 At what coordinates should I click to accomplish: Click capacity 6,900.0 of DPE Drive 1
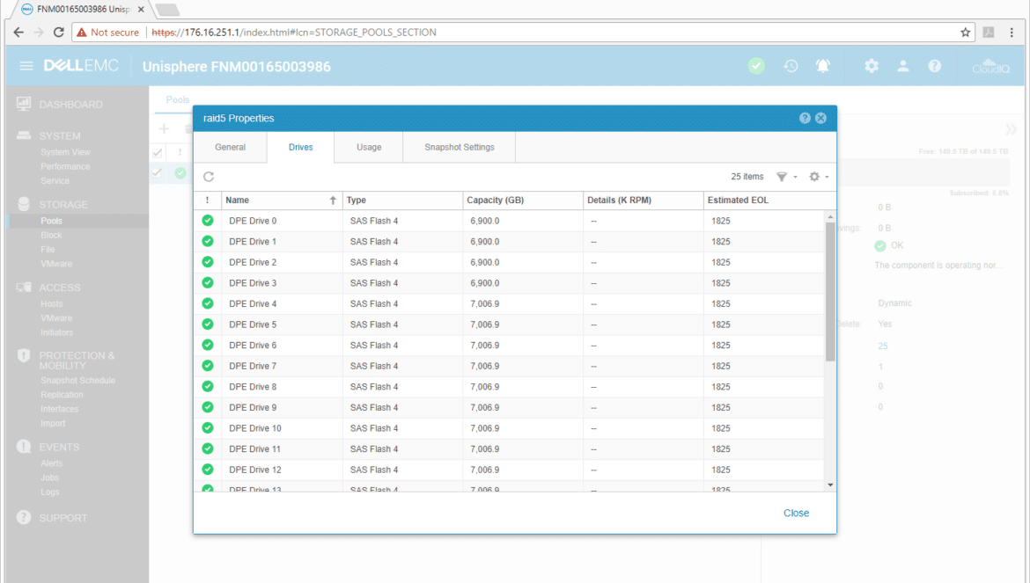(x=485, y=241)
